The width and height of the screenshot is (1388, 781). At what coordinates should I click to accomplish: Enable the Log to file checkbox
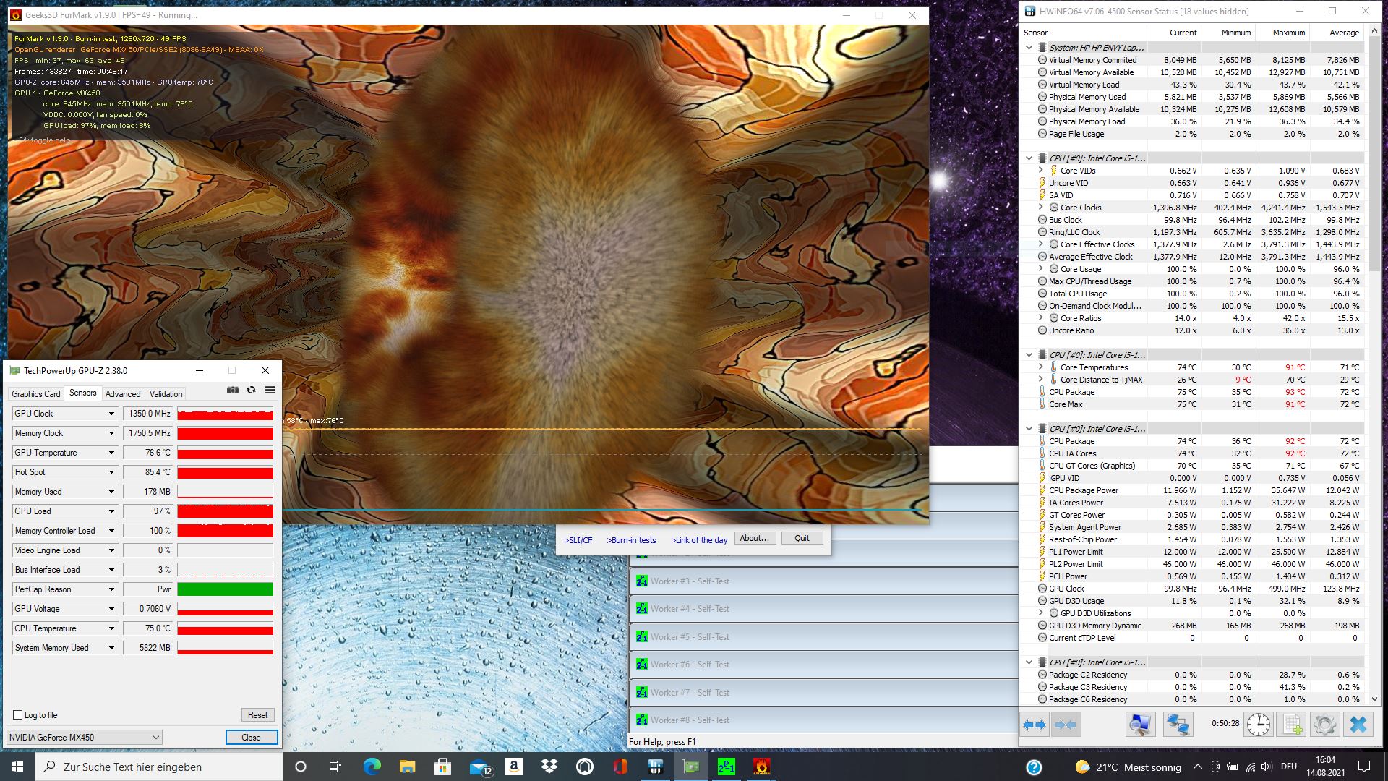tap(18, 715)
